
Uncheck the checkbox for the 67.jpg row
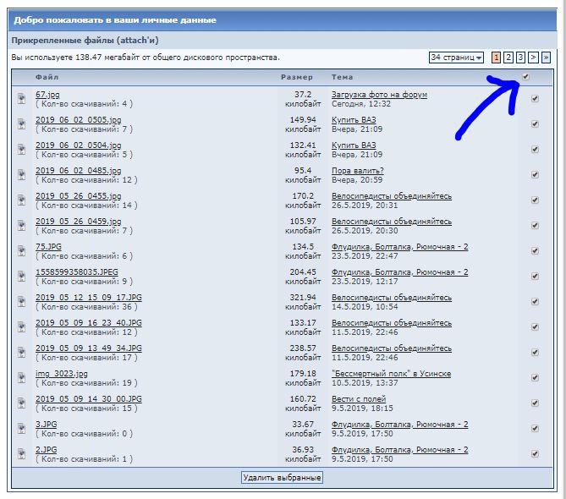(x=535, y=99)
